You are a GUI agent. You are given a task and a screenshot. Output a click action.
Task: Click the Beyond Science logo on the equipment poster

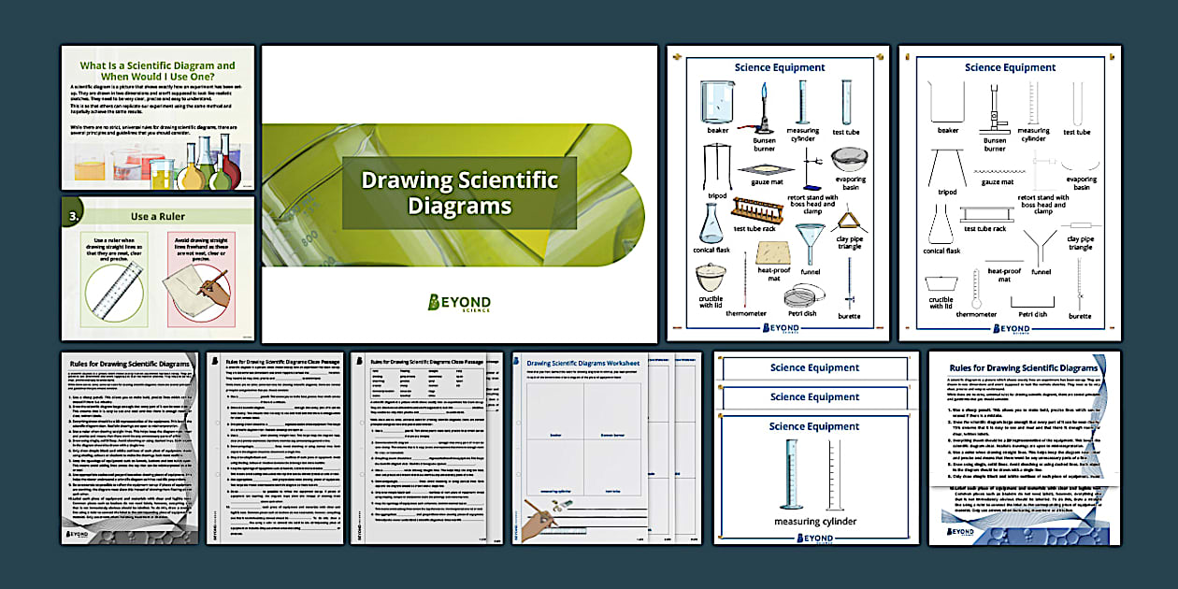point(780,329)
